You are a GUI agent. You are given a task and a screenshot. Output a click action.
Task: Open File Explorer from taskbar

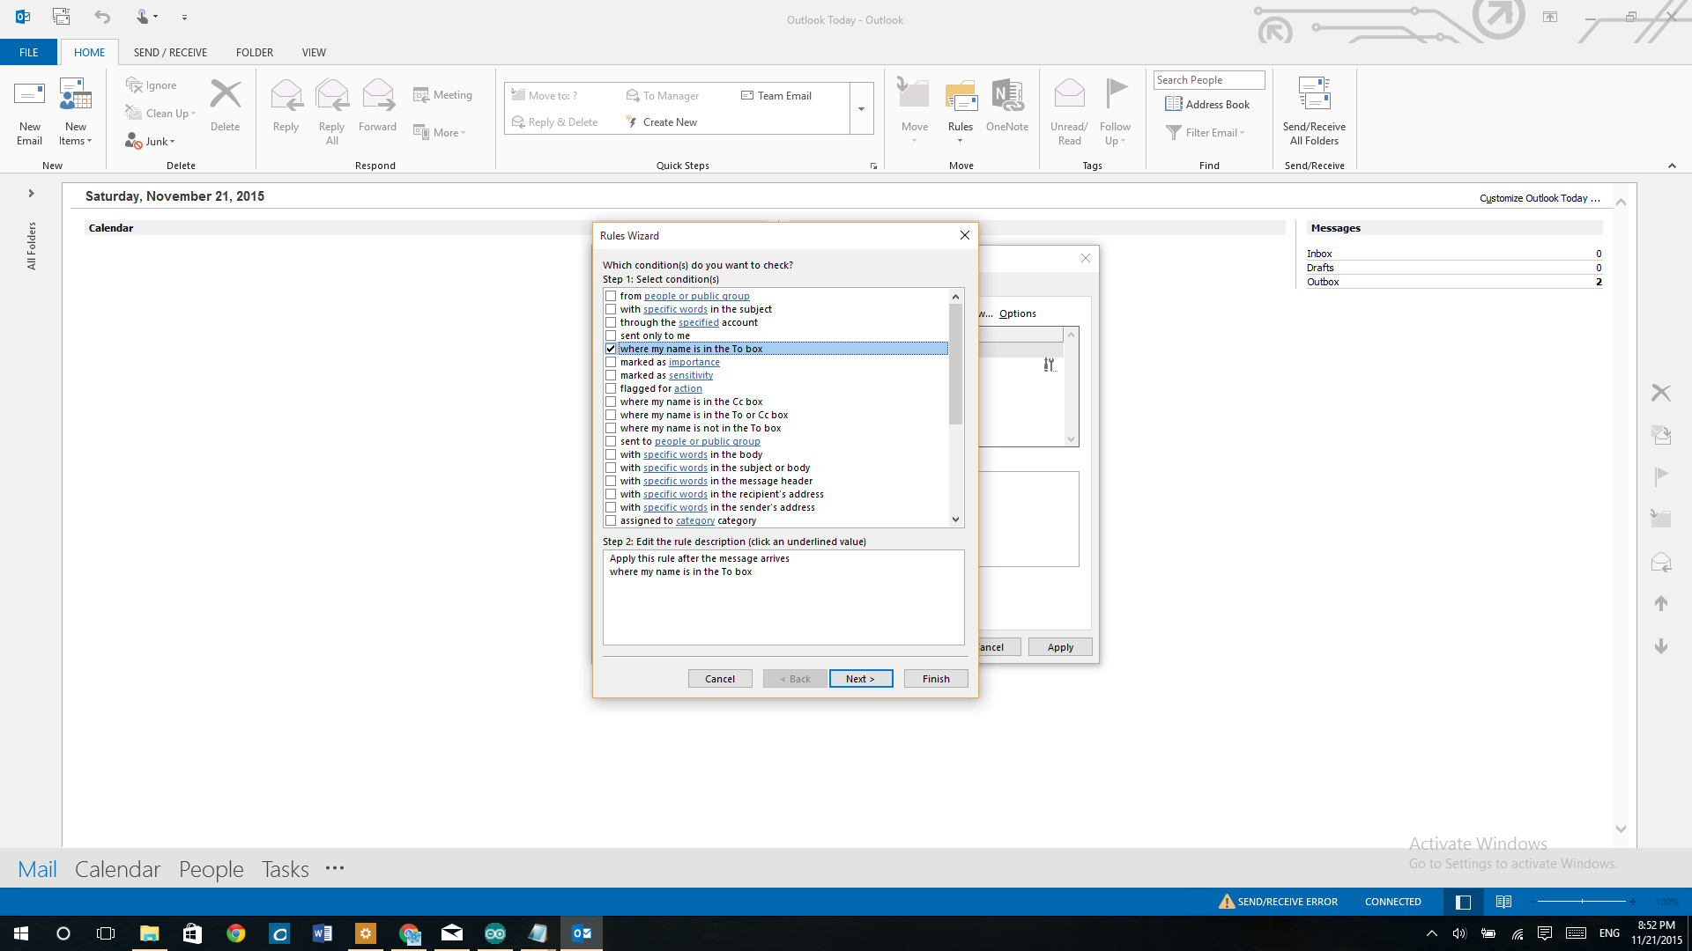(x=149, y=933)
